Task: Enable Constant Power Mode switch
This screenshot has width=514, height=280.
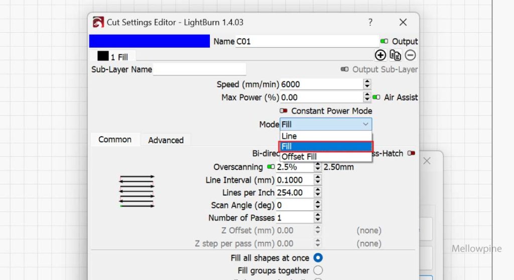Action: click(x=284, y=111)
